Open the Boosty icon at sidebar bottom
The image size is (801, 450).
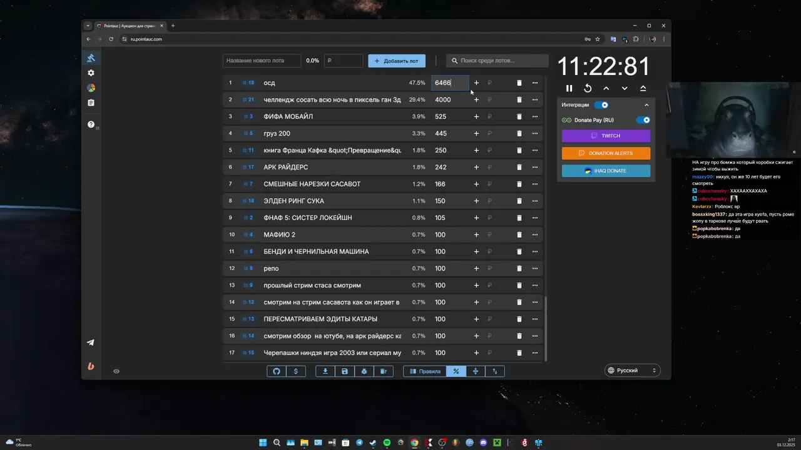[x=91, y=366]
